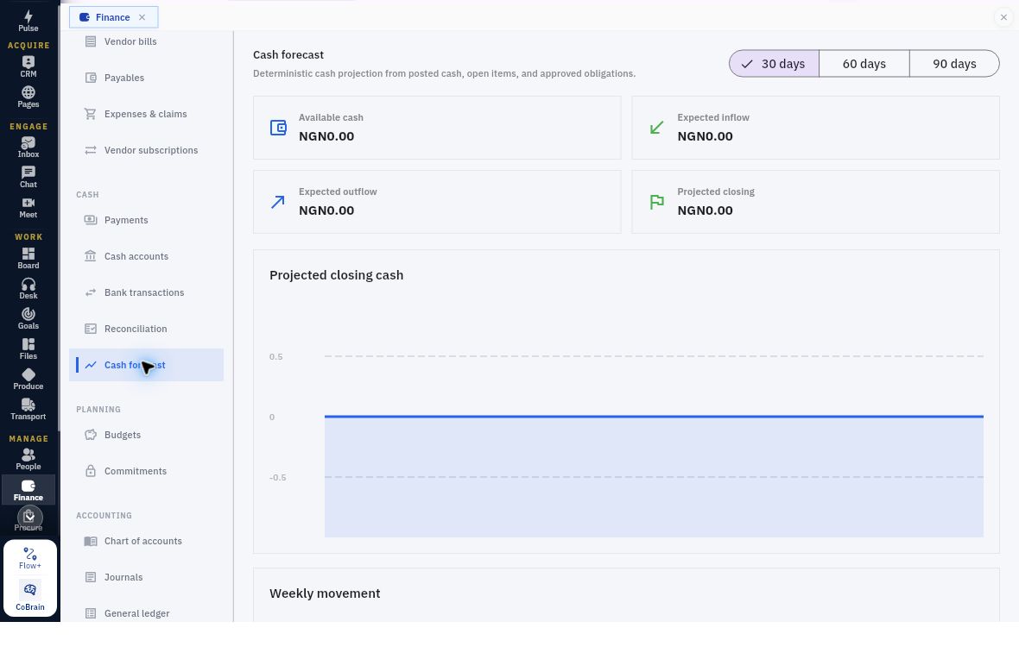Open the People module icon
The image size is (1019, 653).
[28, 459]
